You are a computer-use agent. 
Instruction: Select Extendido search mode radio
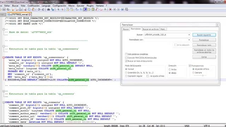point(126,73)
